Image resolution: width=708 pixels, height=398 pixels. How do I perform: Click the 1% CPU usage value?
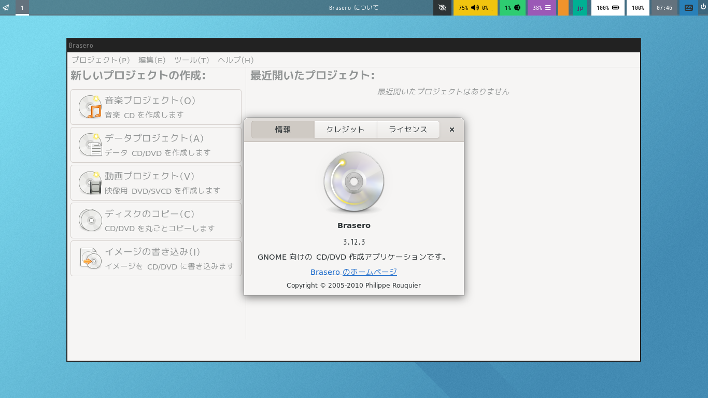[x=508, y=8]
